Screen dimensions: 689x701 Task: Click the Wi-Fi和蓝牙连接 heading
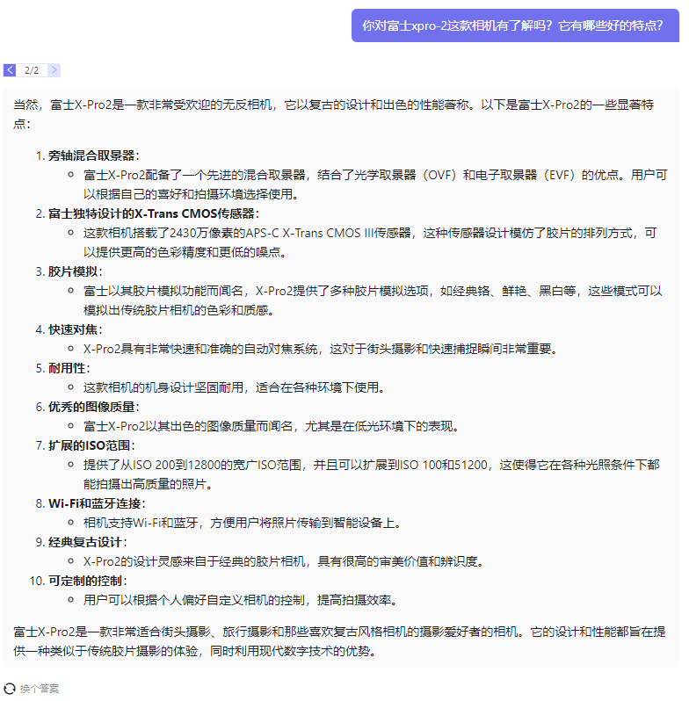95,503
